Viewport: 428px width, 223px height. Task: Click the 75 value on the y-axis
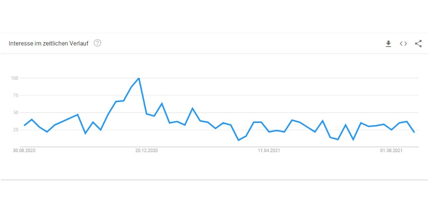click(15, 95)
